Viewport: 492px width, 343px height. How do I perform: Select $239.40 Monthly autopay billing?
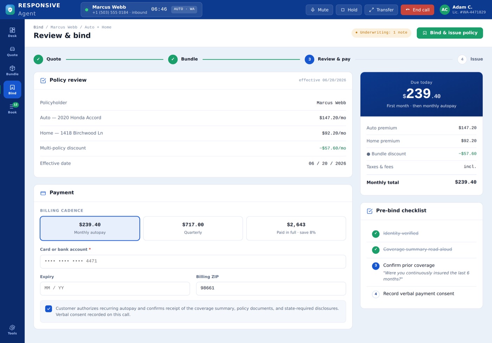(90, 229)
